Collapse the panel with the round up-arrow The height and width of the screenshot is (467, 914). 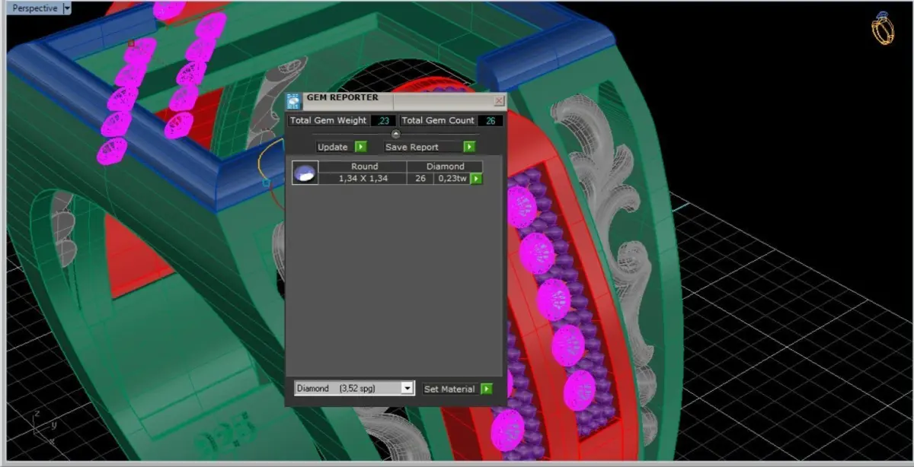395,134
